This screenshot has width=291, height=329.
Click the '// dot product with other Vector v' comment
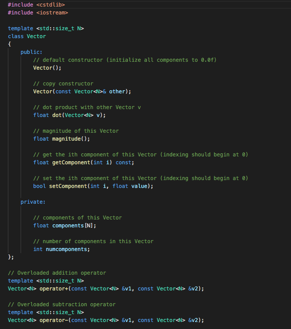[87, 107]
